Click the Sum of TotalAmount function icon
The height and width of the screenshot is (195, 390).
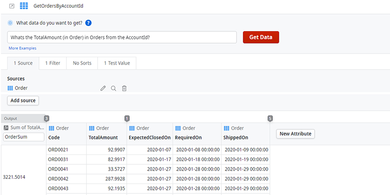(6, 128)
